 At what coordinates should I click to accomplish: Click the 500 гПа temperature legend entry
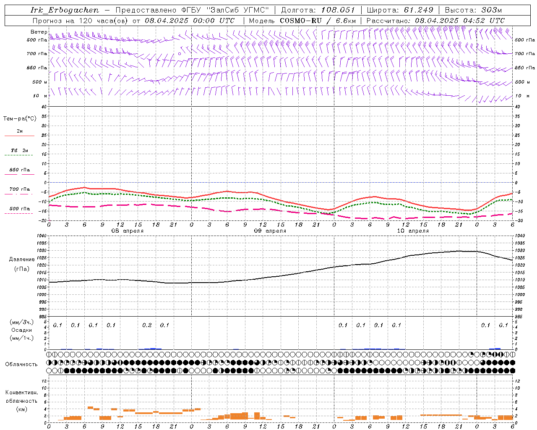20,209
